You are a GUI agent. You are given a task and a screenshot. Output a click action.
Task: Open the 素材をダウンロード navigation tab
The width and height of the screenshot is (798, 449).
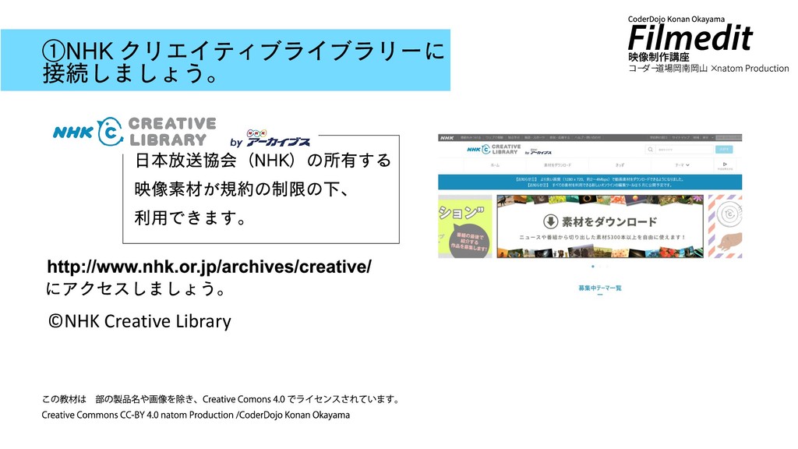pos(557,165)
